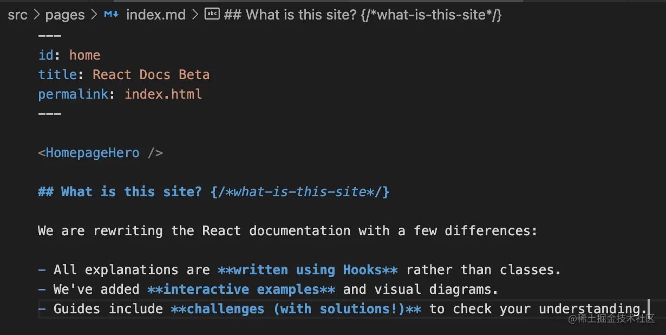
Task: Click bold text 'challenges (with solutions!)'
Action: coord(296,309)
